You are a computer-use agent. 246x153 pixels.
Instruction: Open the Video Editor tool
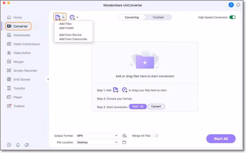[19, 53]
